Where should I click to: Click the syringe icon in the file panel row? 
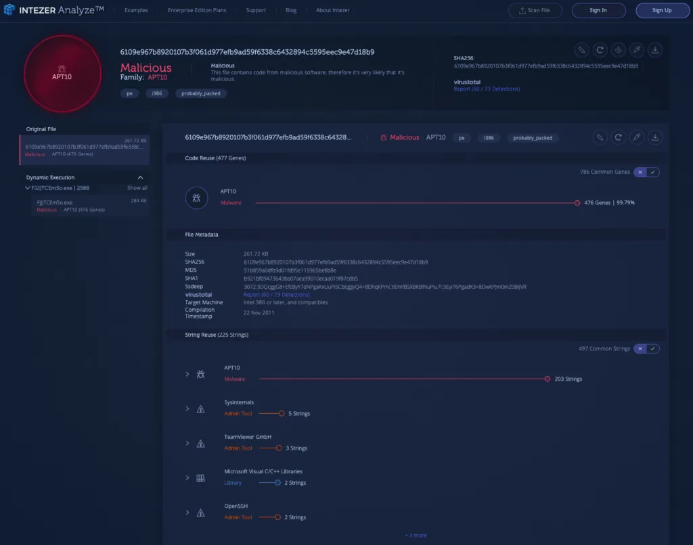(x=636, y=137)
